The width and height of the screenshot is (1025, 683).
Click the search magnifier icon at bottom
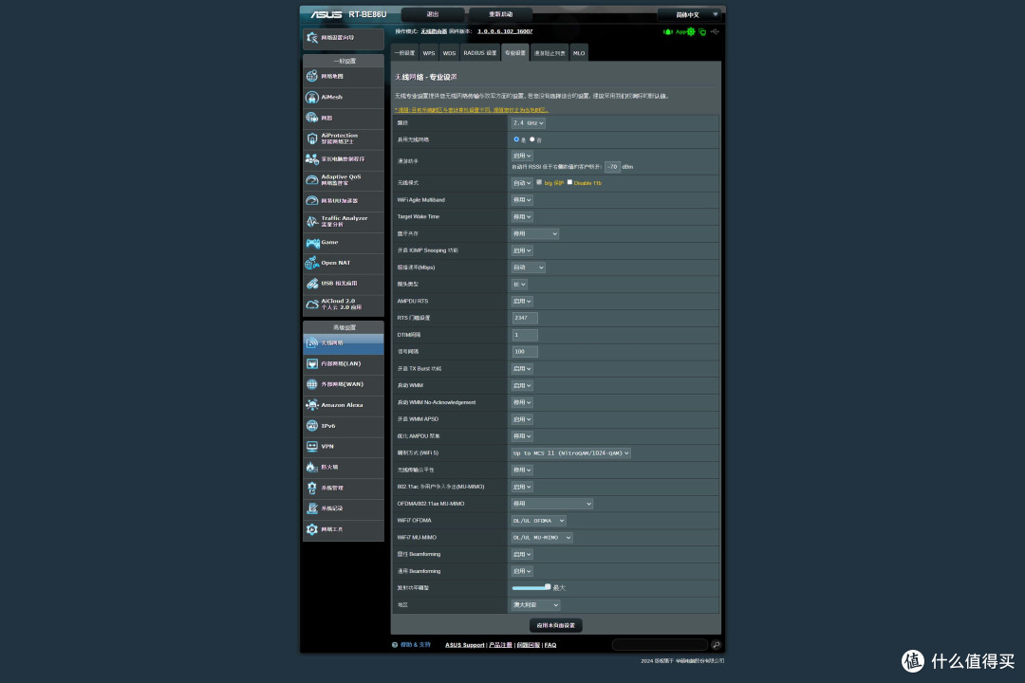tap(716, 645)
